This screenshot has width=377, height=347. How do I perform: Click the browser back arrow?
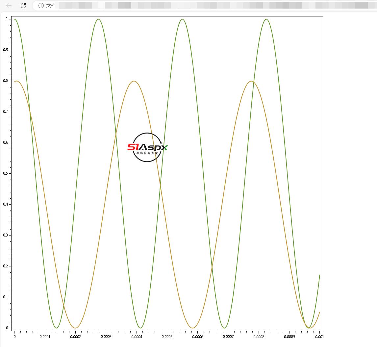pyautogui.click(x=9, y=6)
